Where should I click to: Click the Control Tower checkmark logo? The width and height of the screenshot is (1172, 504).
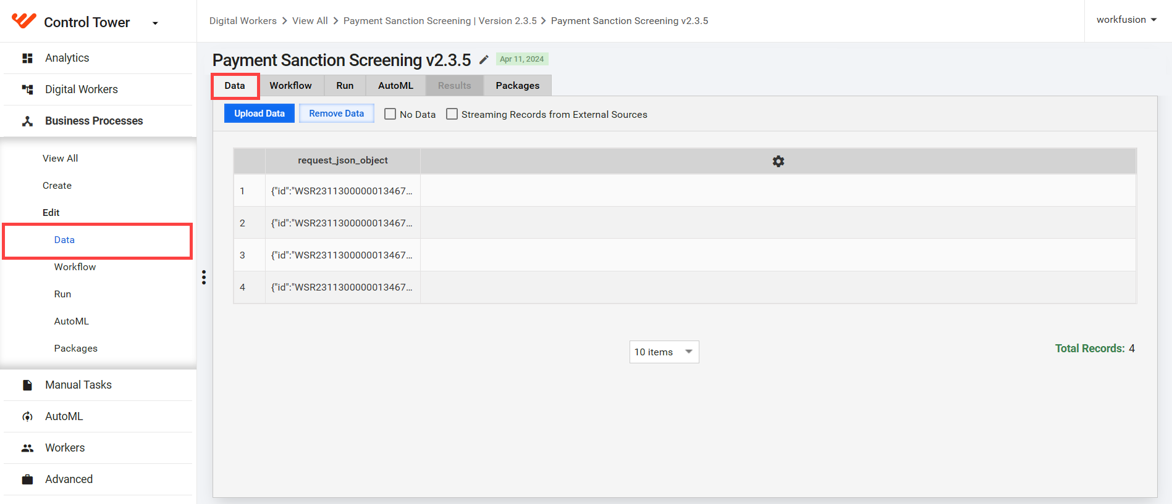pos(24,21)
